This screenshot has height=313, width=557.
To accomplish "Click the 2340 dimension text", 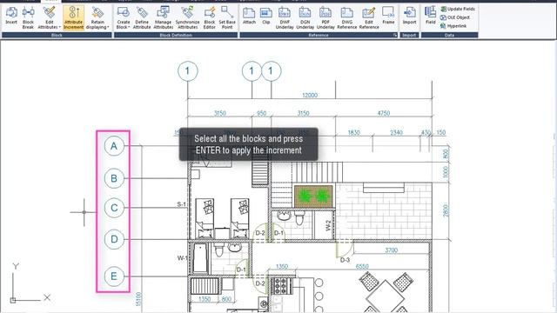I will 396,132.
